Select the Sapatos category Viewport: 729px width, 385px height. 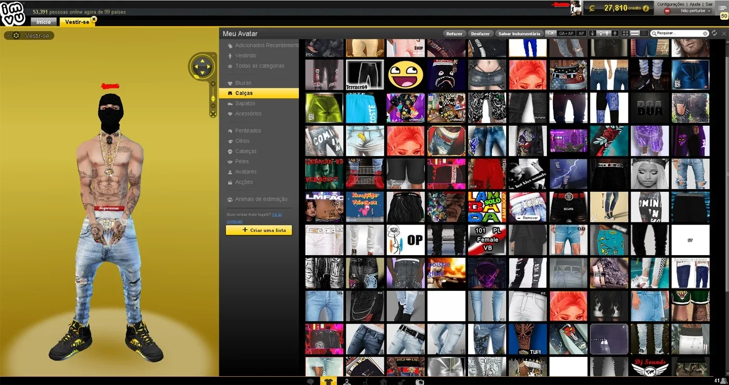pos(245,103)
